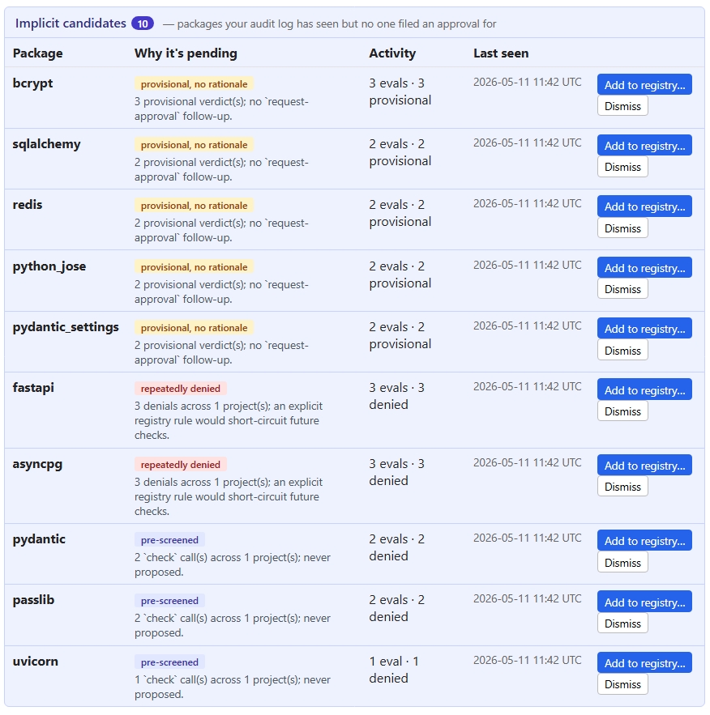The image size is (710, 715).
Task: Dismiss the pydantic candidate
Action: coord(622,562)
